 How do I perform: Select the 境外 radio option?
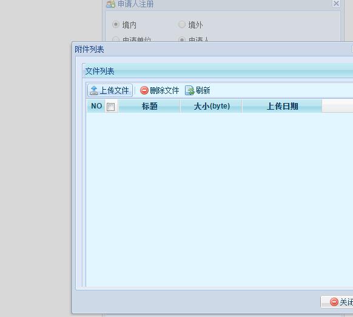point(182,24)
